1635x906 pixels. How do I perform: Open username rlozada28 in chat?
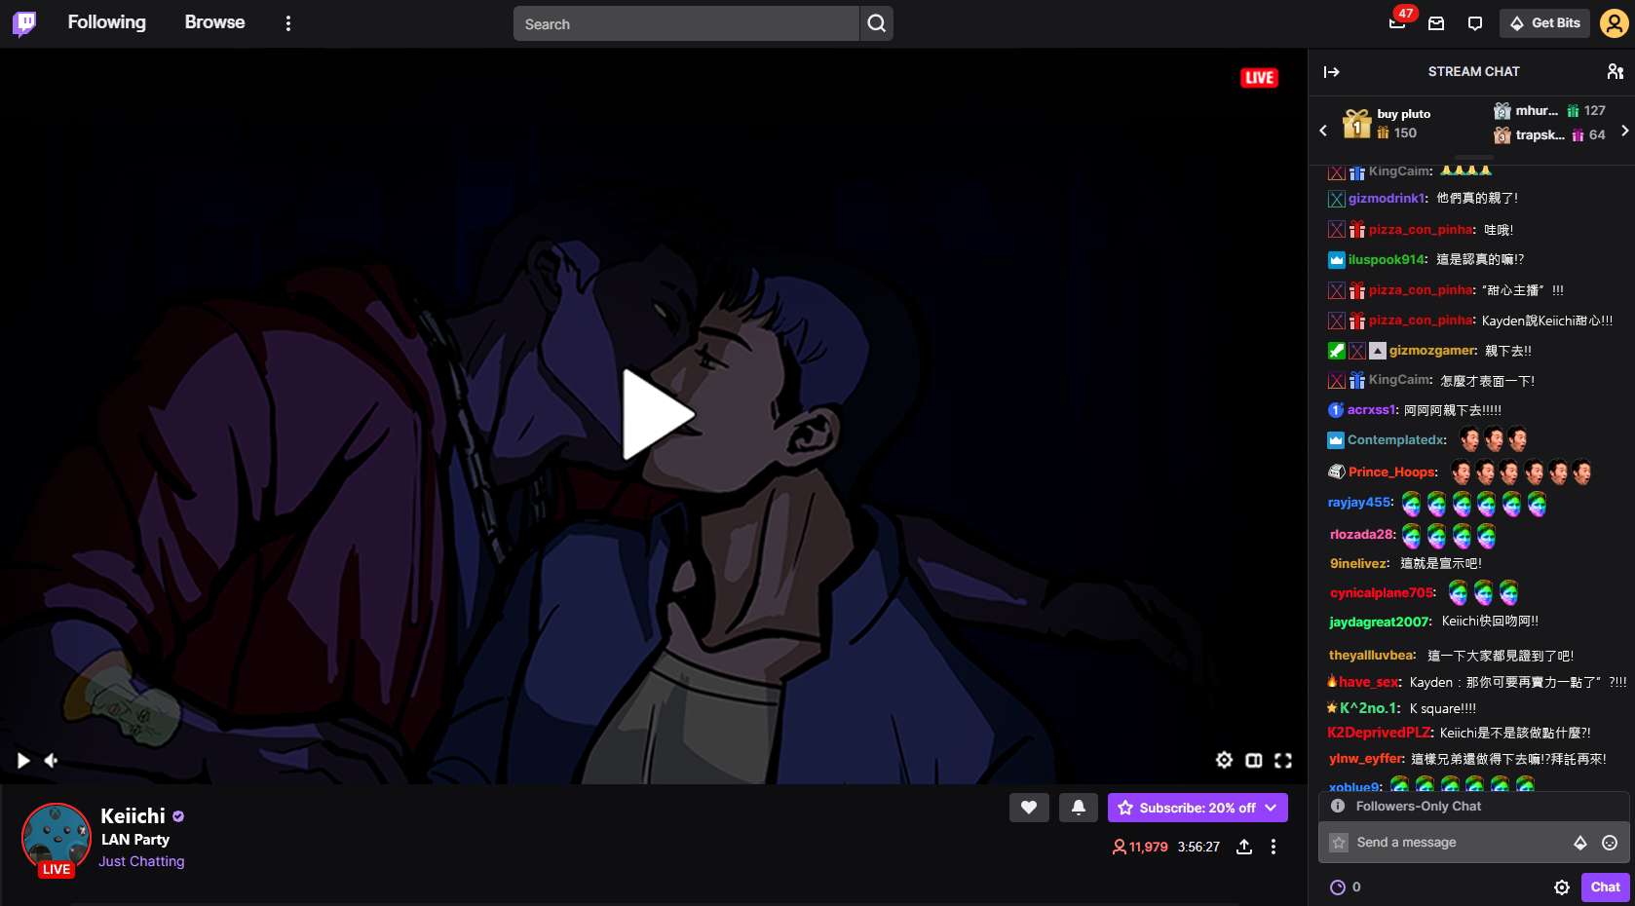tap(1362, 535)
